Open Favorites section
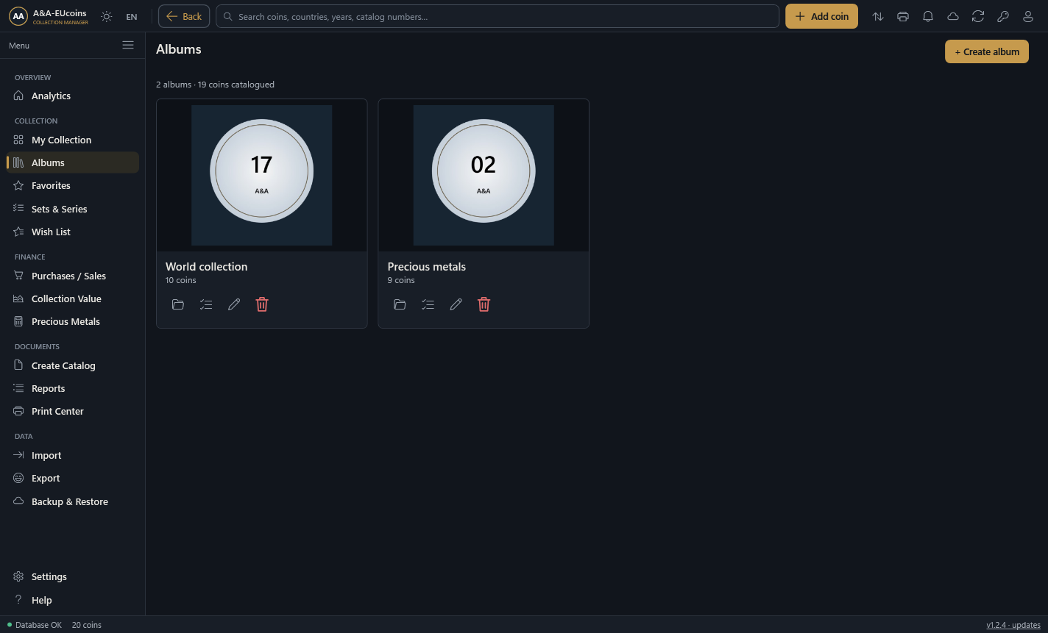 coord(72,185)
